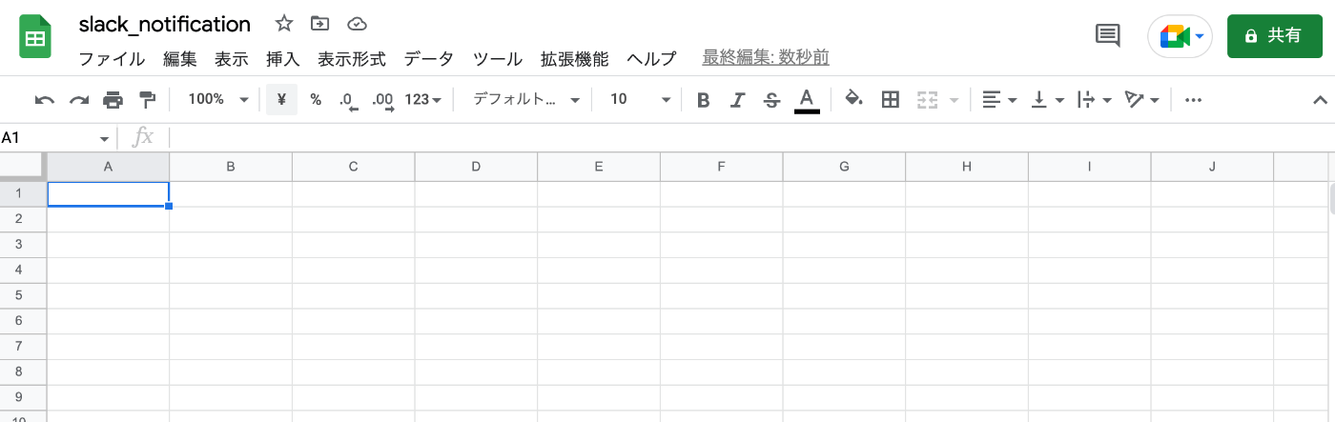Open the cell borders icon
Viewport: 1335px width, 422px height.
(x=891, y=99)
